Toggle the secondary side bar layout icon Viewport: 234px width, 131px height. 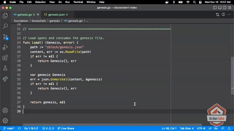click(x=224, y=8)
